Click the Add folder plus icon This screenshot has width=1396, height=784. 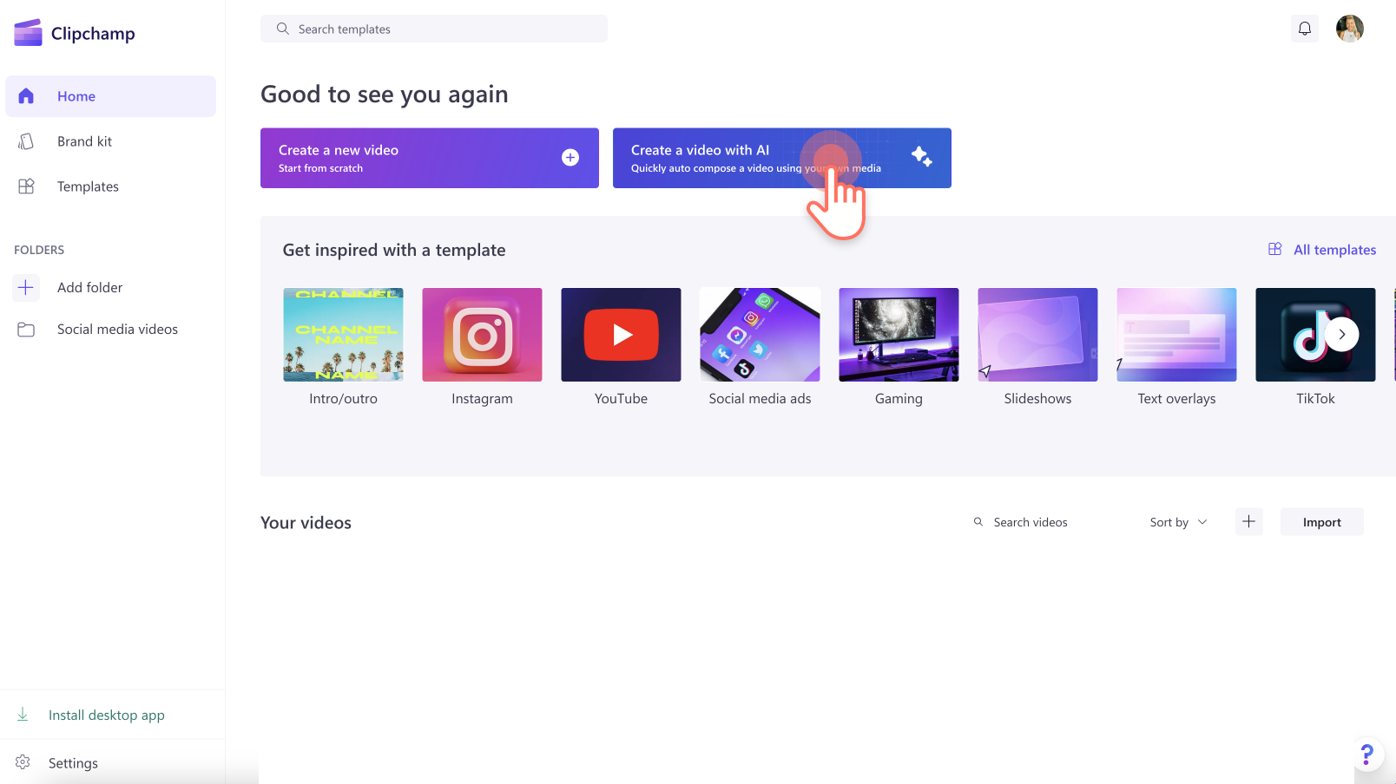click(26, 287)
